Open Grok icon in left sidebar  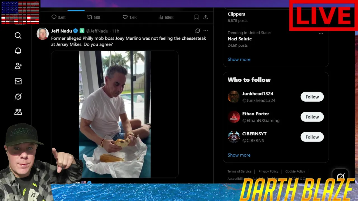pos(18,97)
